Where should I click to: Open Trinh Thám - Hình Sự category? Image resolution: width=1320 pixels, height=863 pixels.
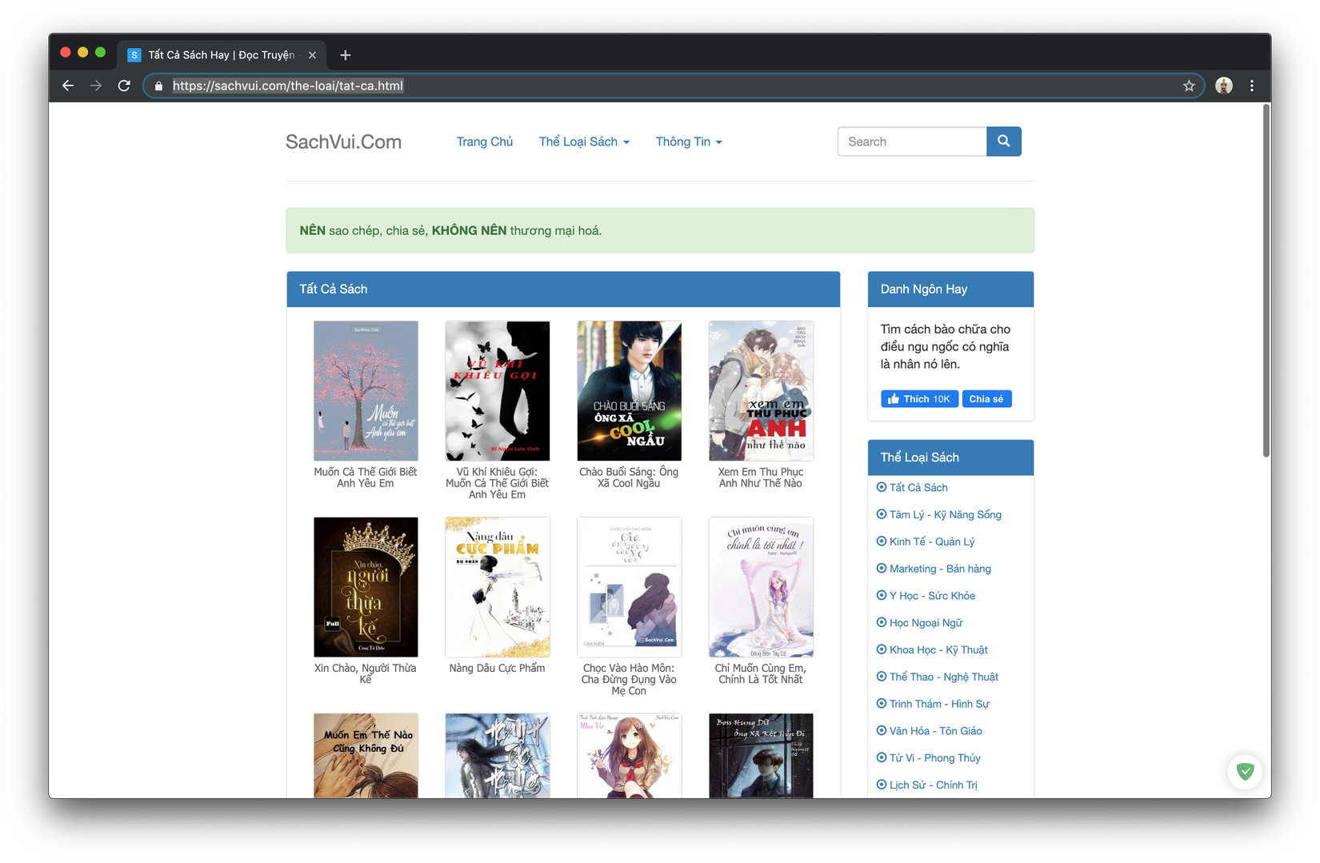(939, 704)
